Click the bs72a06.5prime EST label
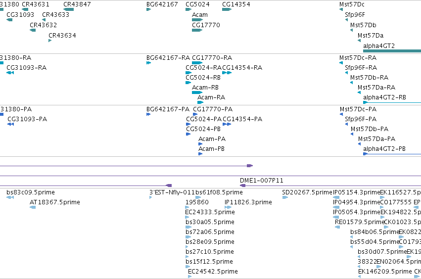The height and width of the screenshot is (279, 421). coord(210,232)
